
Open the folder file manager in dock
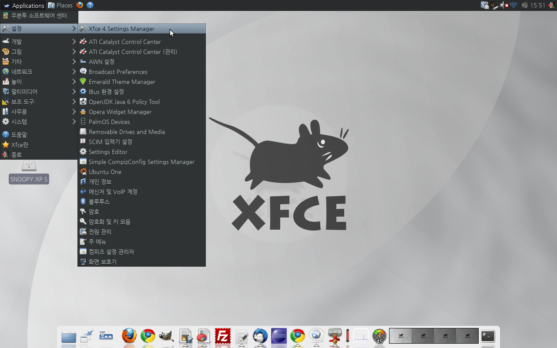click(x=69, y=336)
